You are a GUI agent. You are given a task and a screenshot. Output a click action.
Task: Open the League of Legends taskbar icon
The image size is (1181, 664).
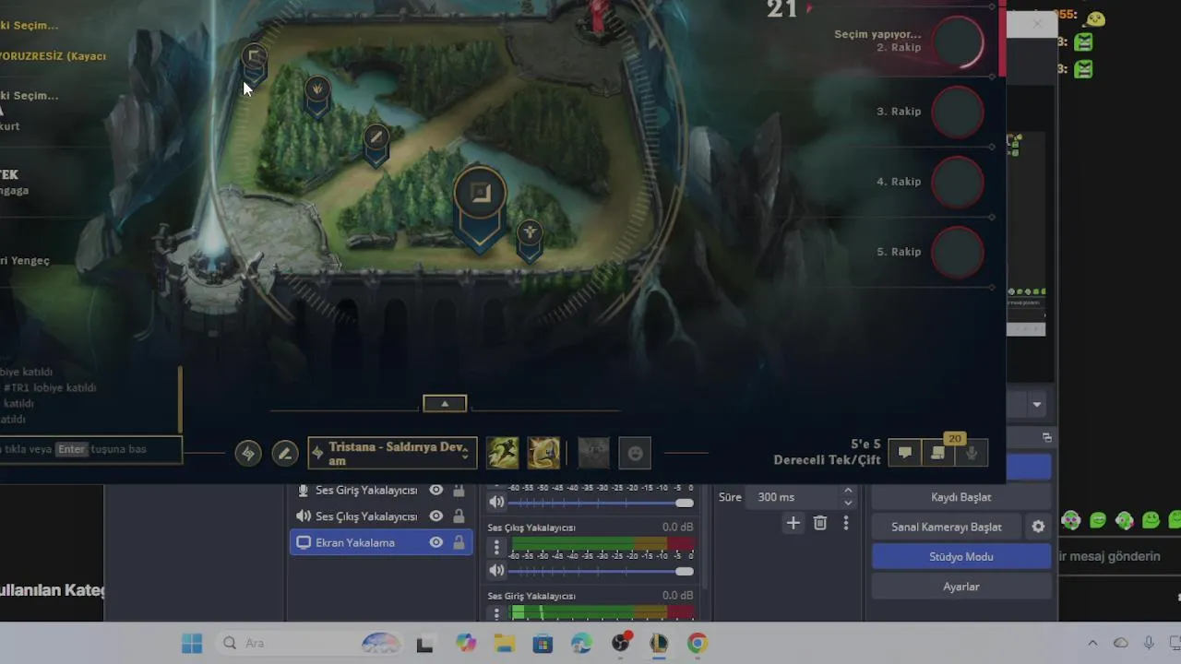[659, 643]
